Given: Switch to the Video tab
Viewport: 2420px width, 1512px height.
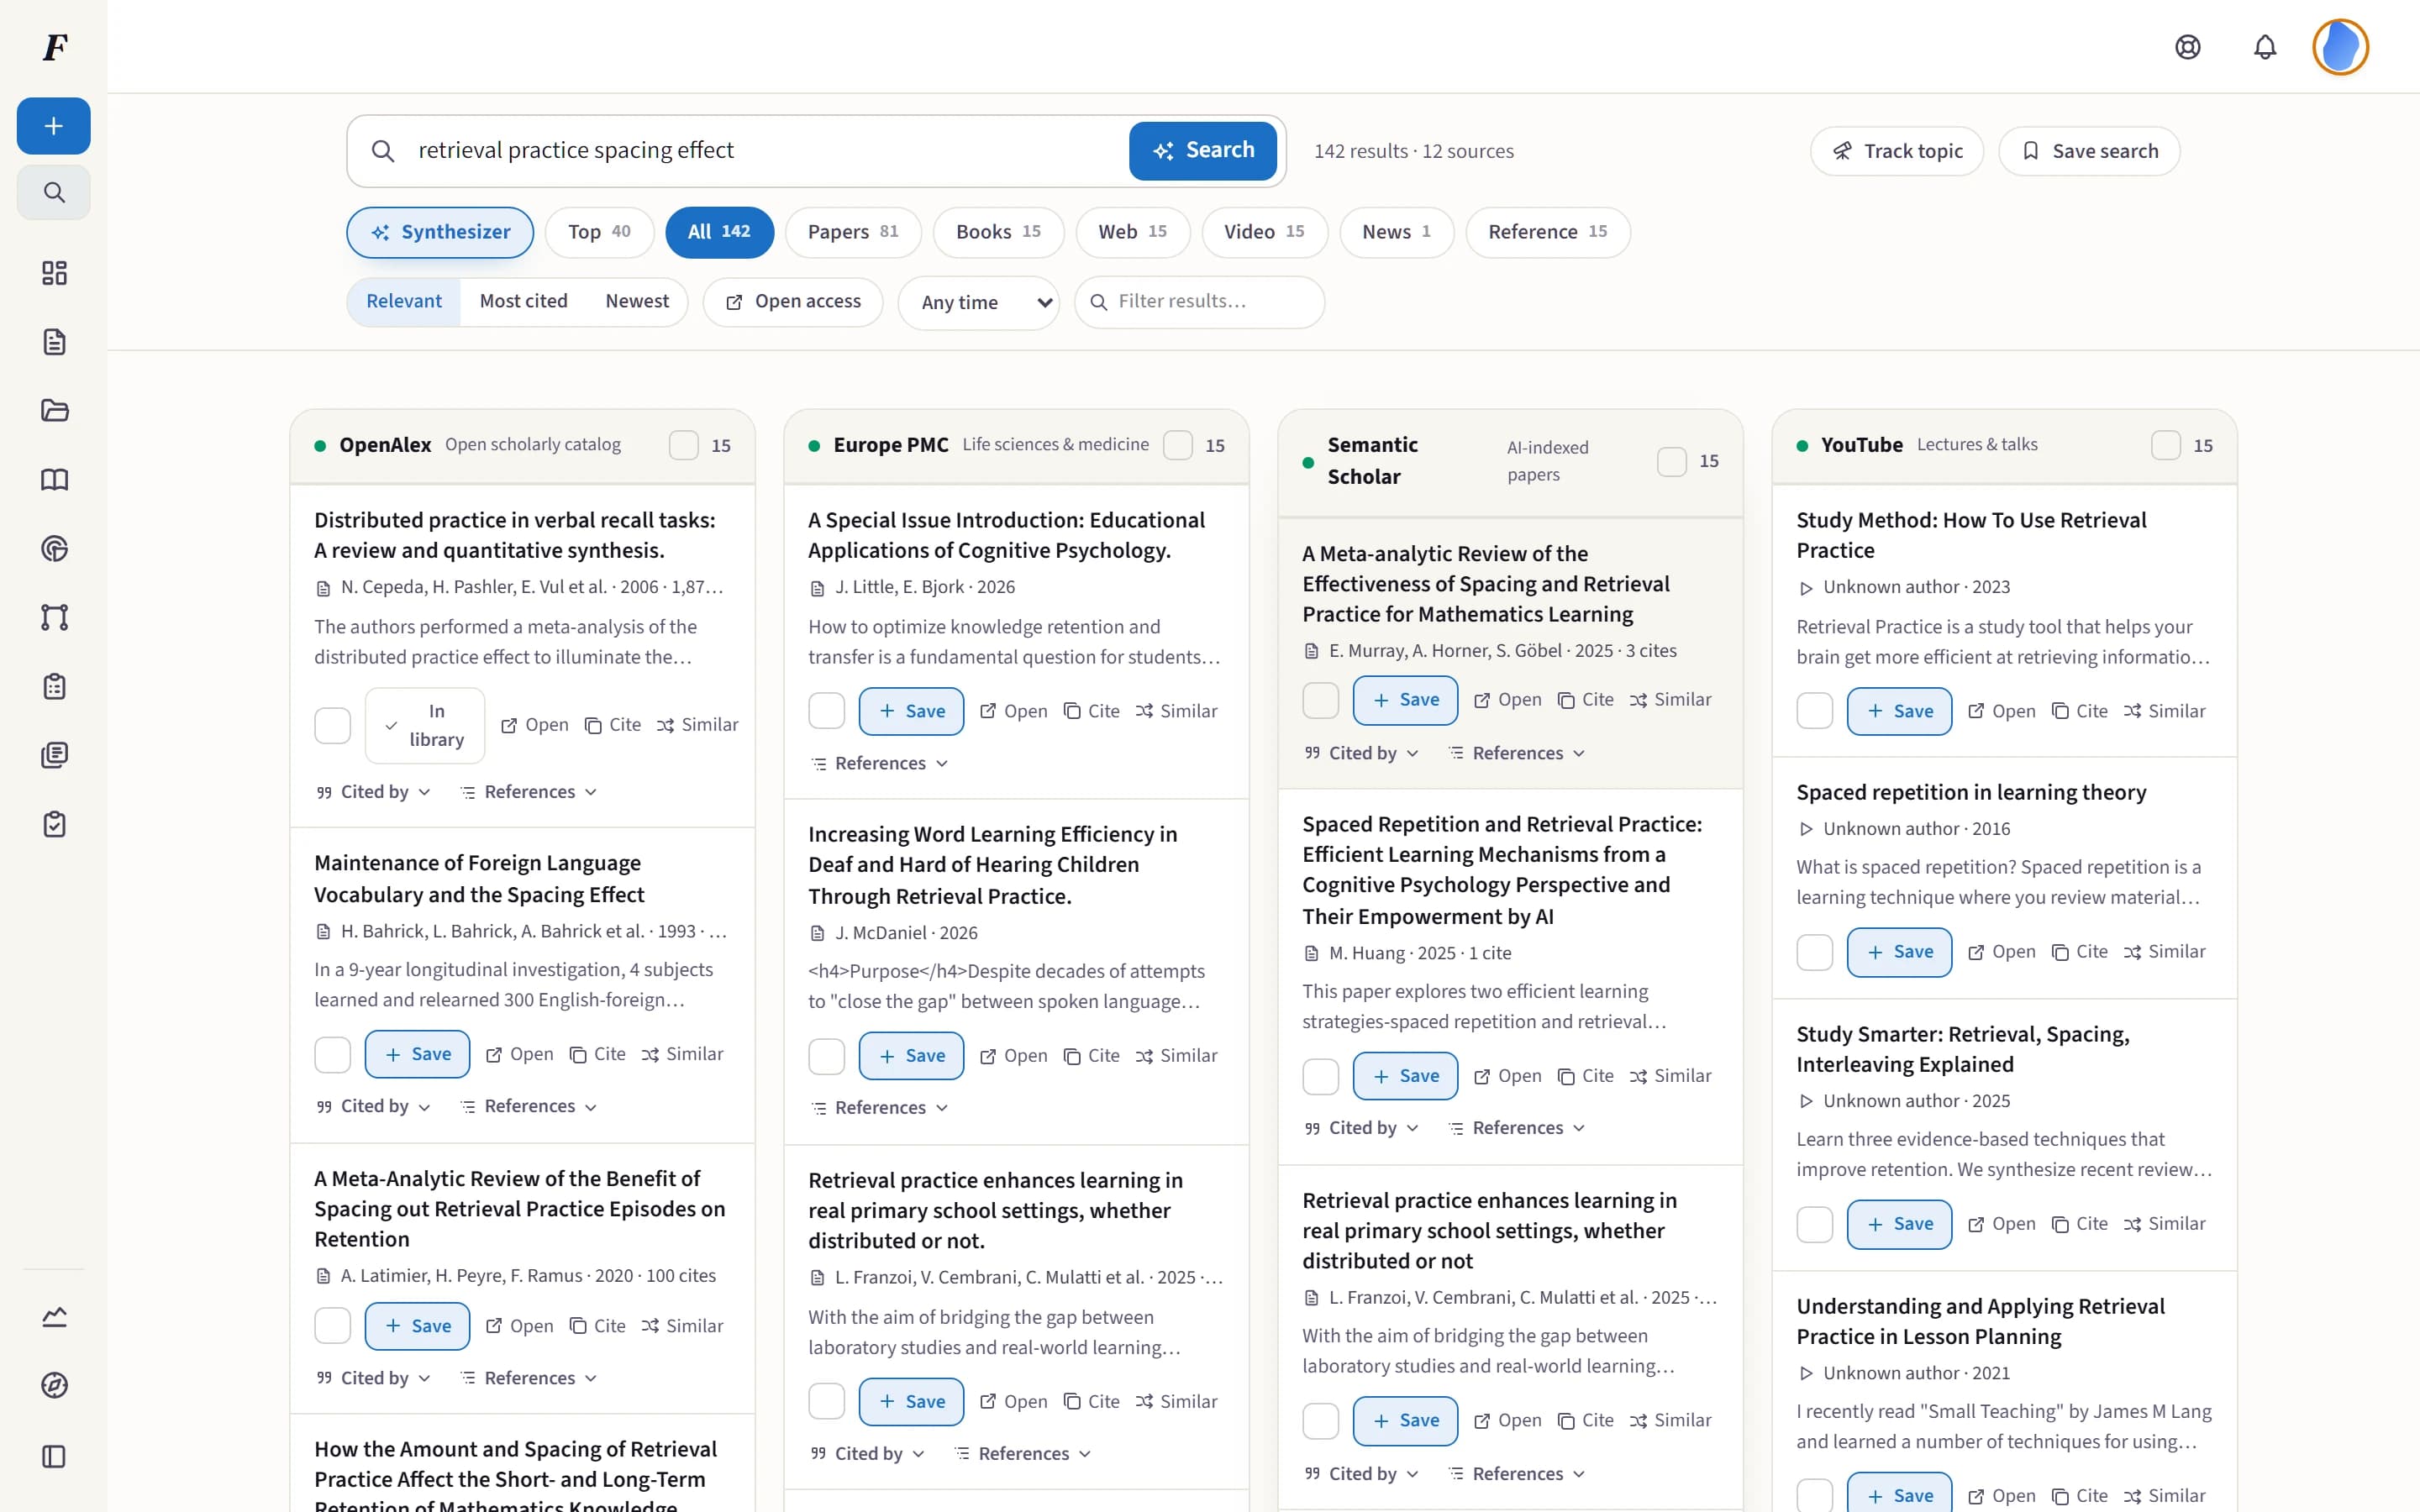Looking at the screenshot, I should click(x=1264, y=232).
